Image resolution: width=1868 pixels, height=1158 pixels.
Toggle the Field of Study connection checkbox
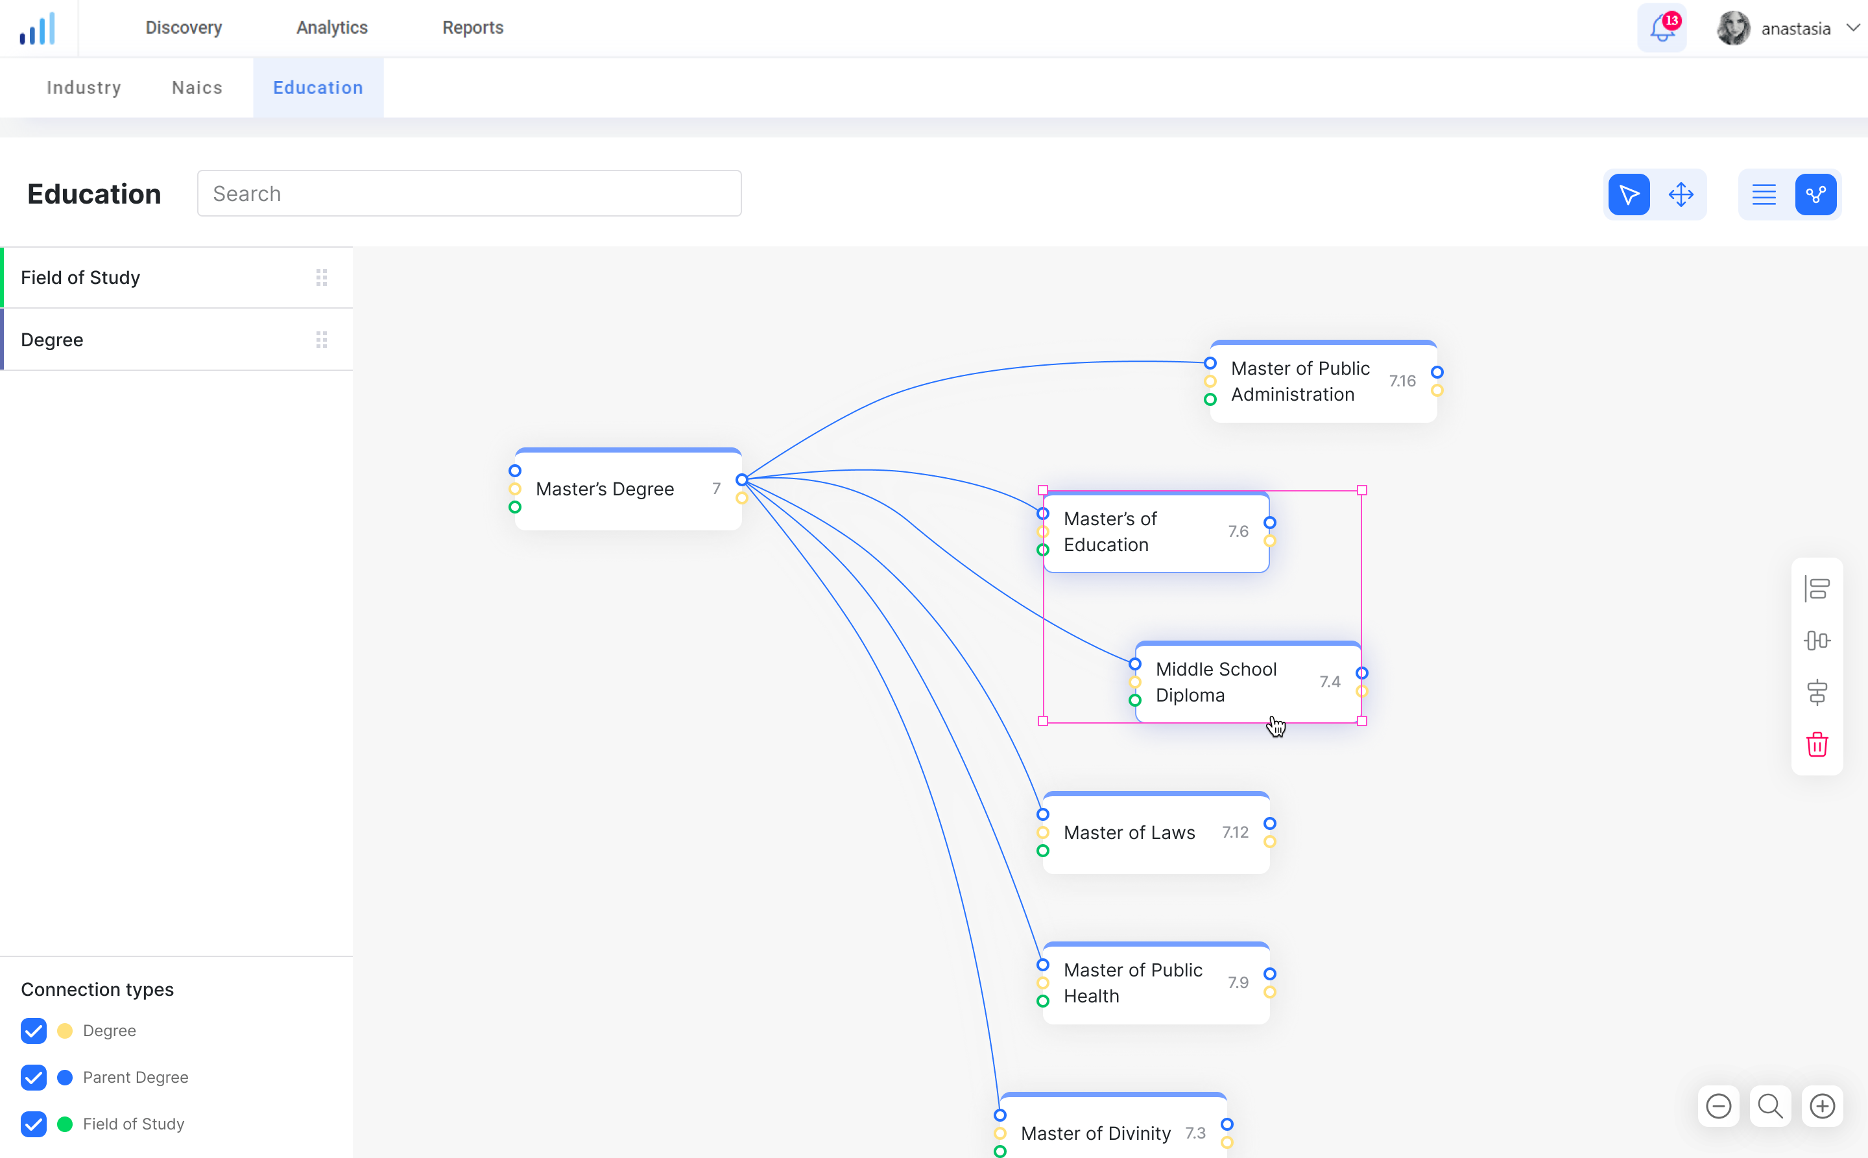[x=34, y=1124]
